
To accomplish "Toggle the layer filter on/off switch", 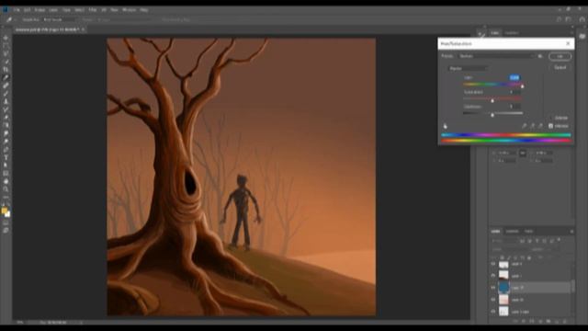I will [560, 239].
